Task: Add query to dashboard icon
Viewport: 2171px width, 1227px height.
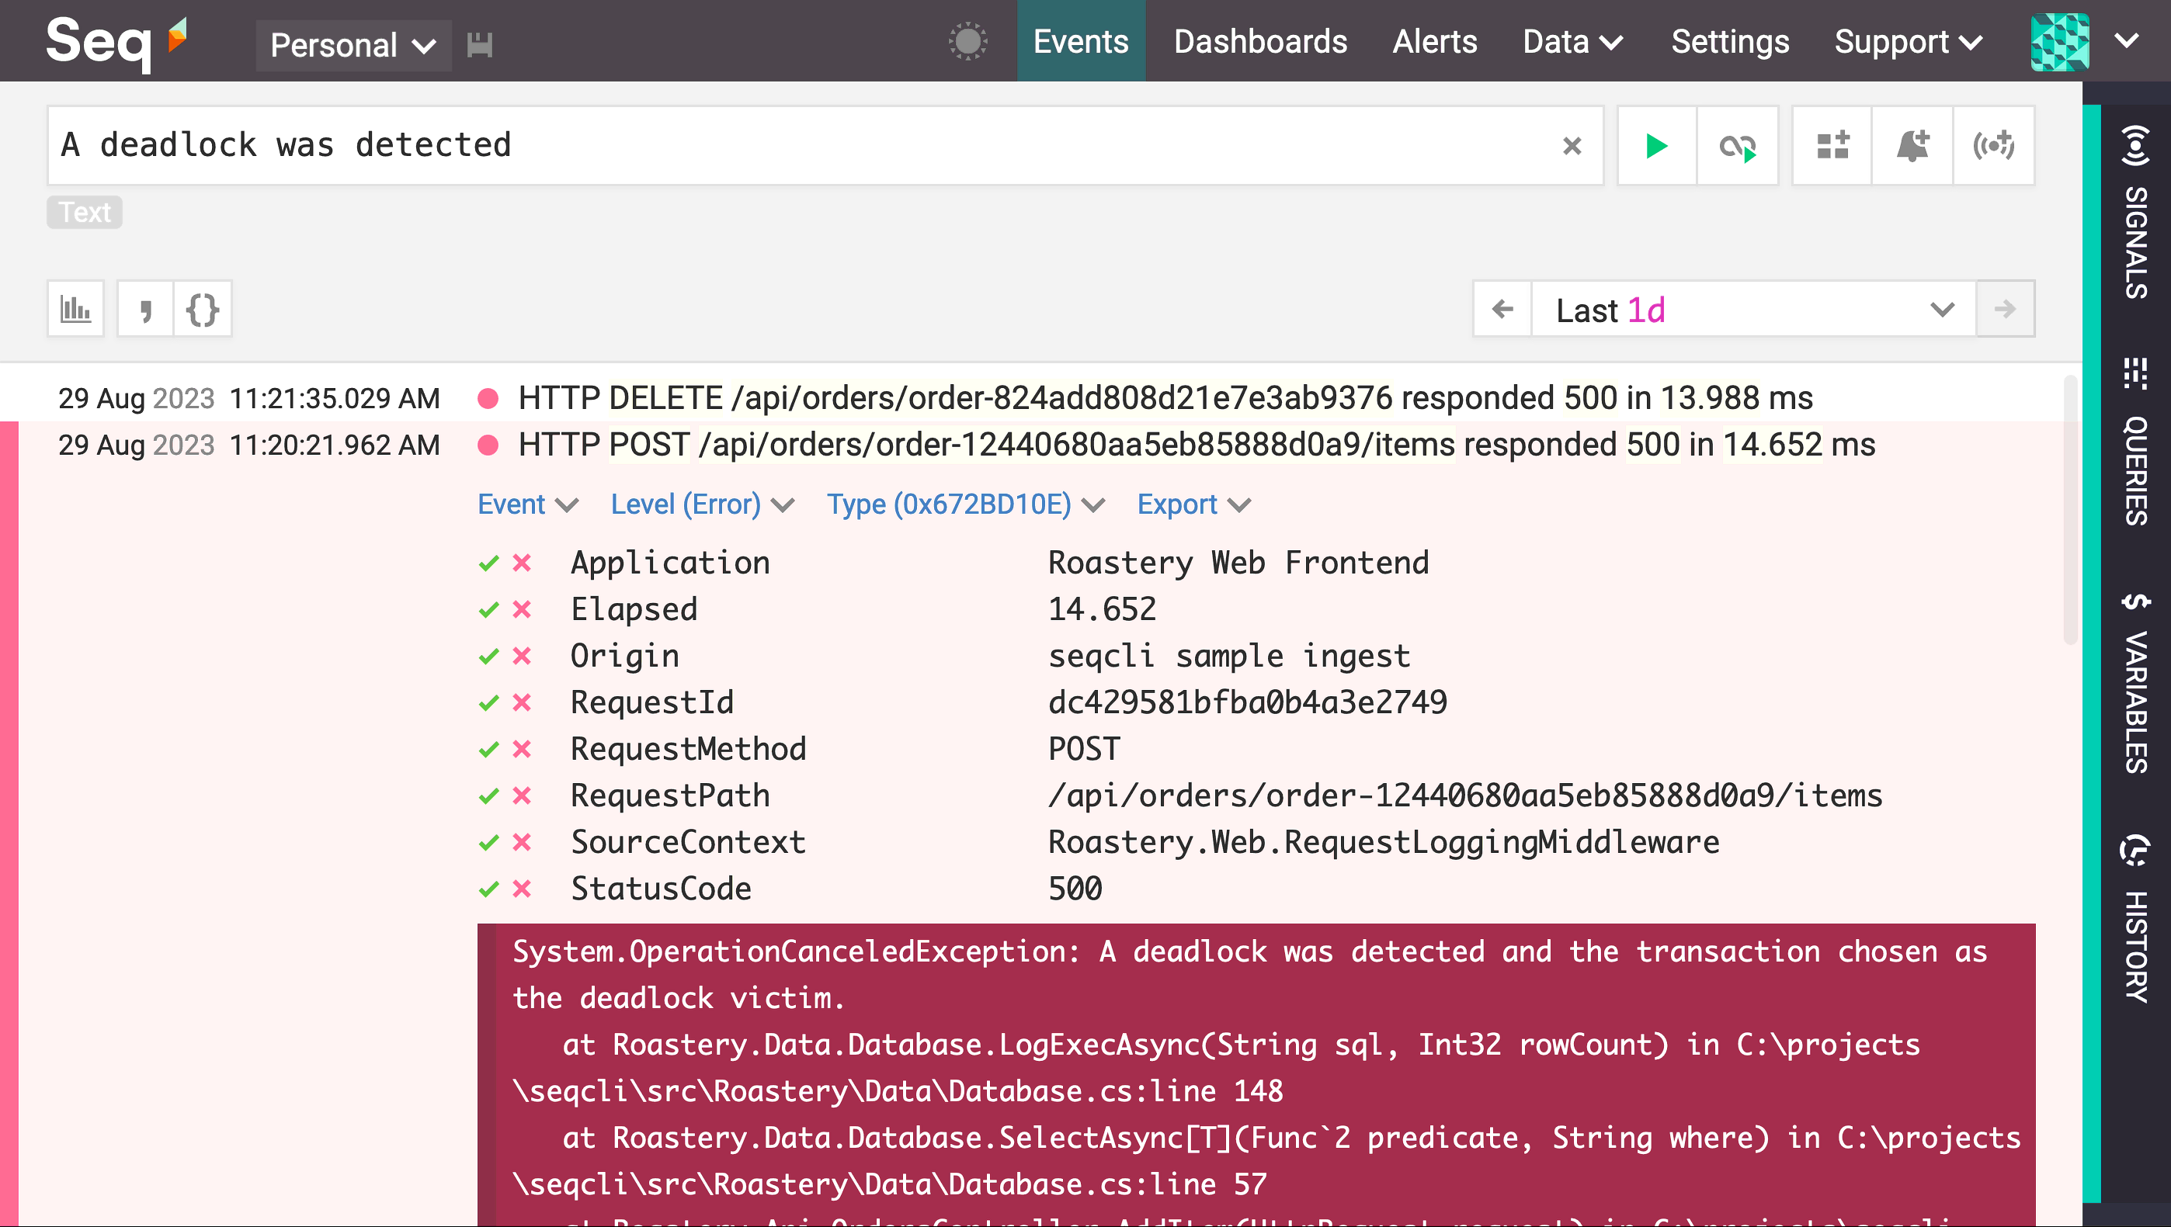Action: point(1832,146)
